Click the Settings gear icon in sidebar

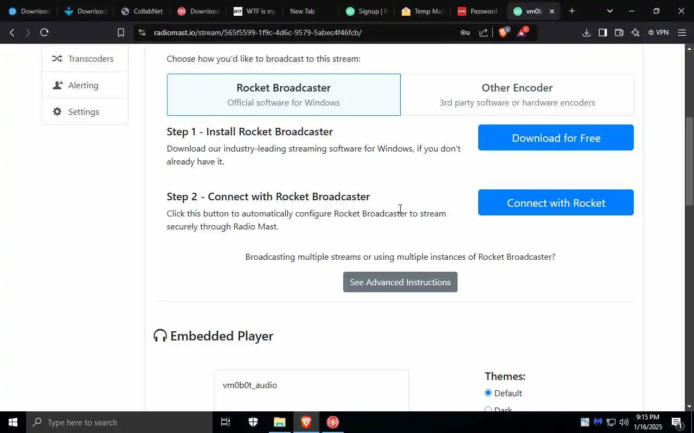click(57, 111)
